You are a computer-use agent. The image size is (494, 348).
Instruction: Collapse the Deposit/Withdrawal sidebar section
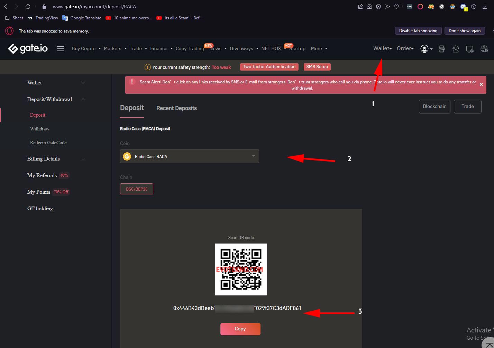point(83,99)
